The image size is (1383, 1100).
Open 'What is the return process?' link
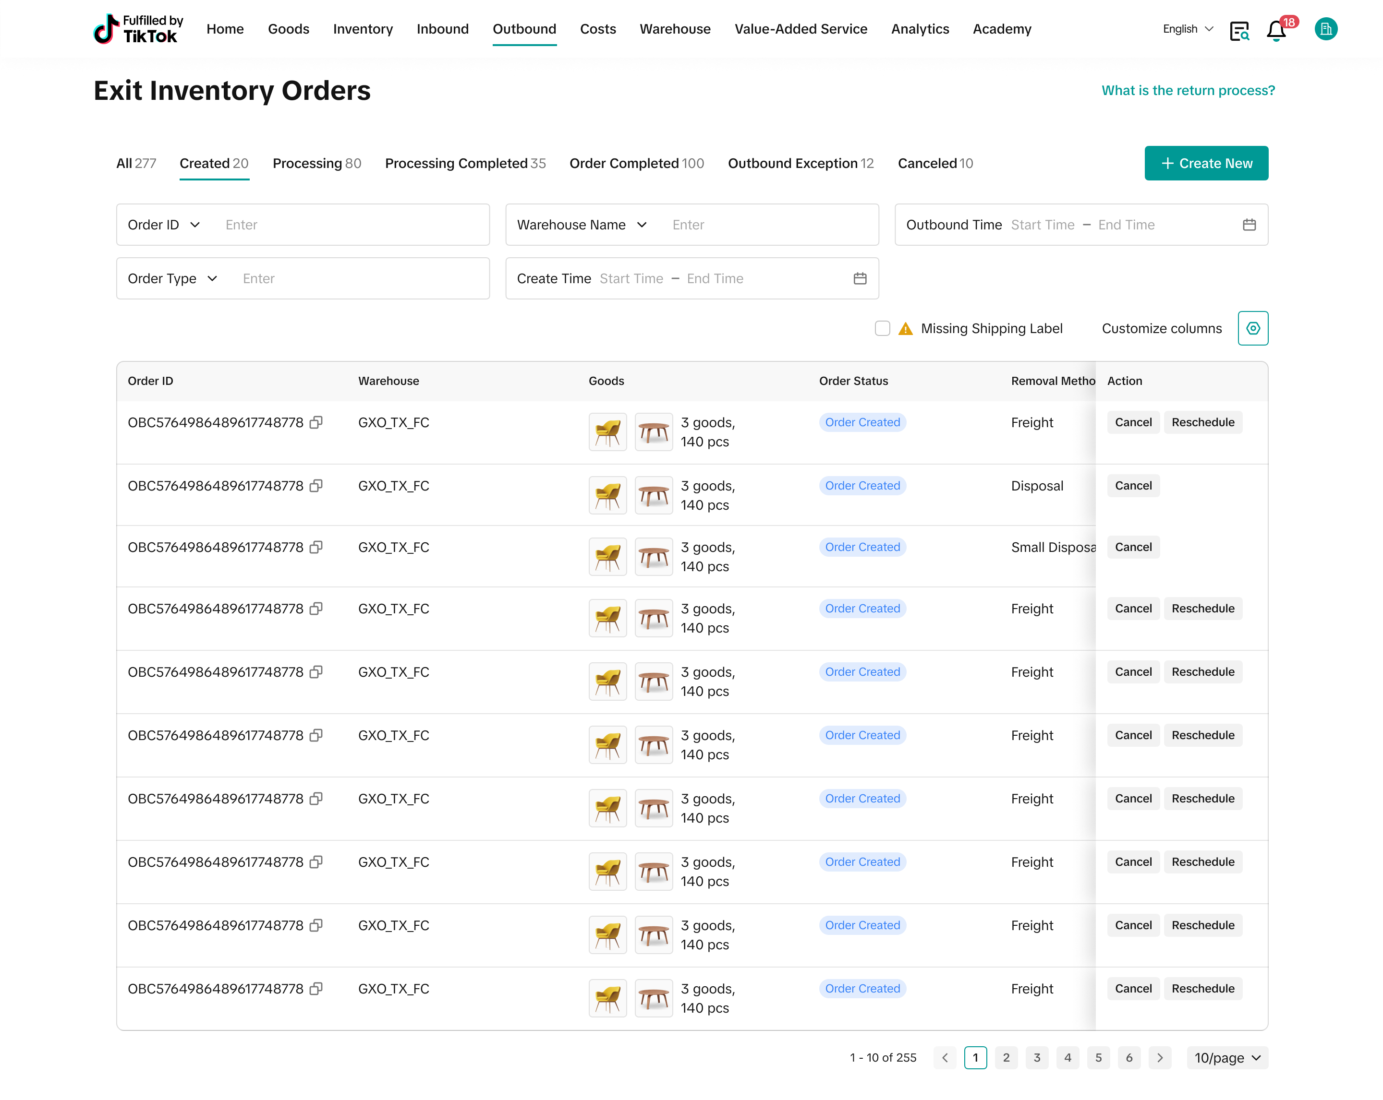(1188, 90)
